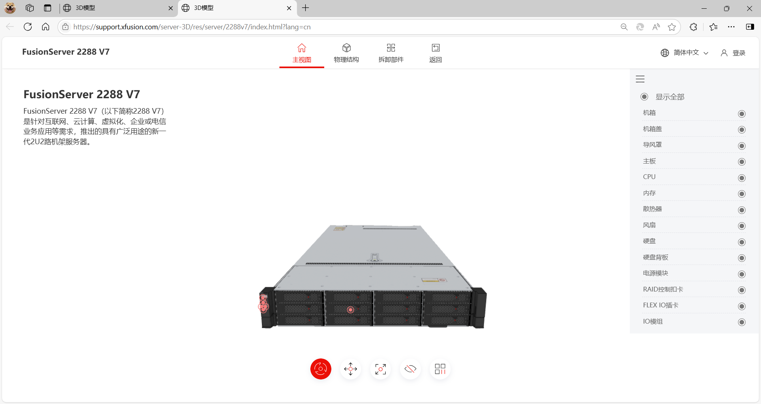Click the CPU label in parts list
This screenshot has width=761, height=404.
[x=649, y=177]
